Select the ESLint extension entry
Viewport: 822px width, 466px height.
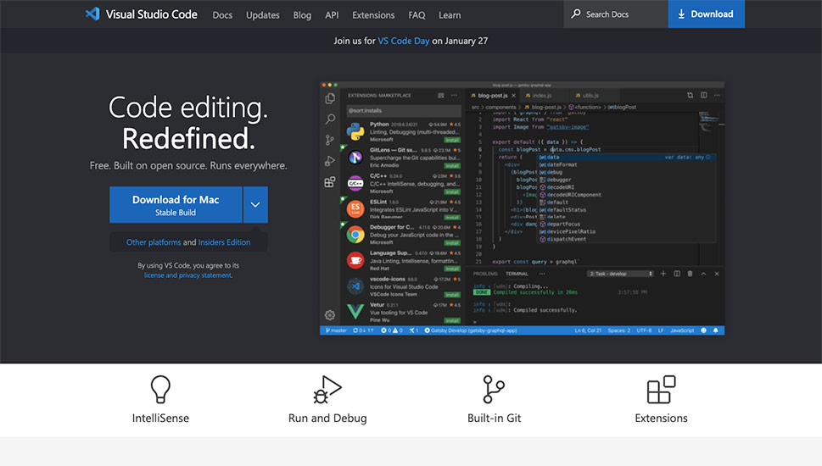pyautogui.click(x=403, y=209)
